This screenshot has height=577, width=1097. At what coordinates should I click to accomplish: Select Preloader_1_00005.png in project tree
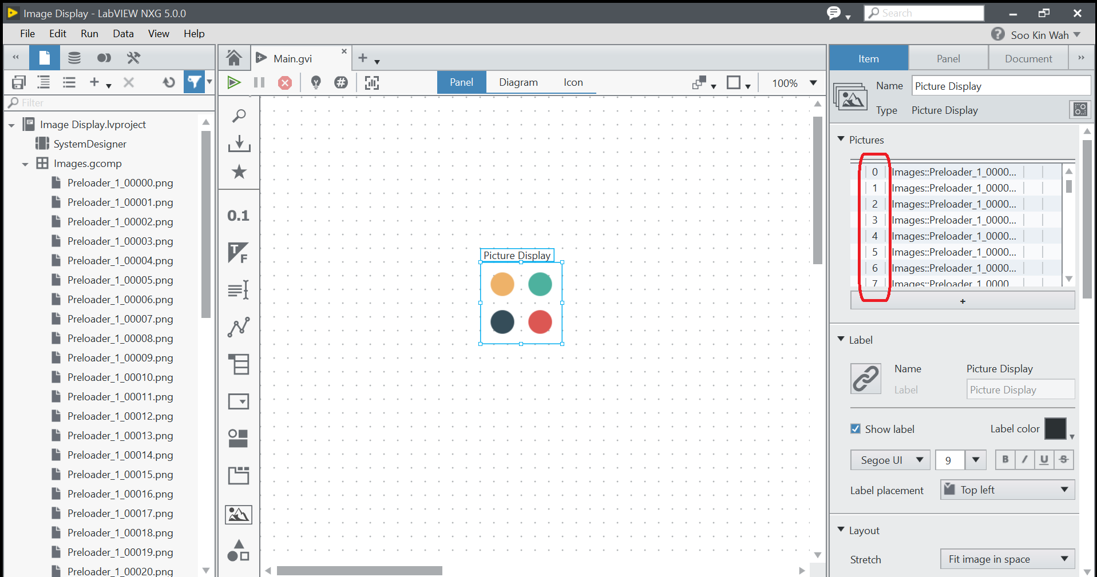120,280
